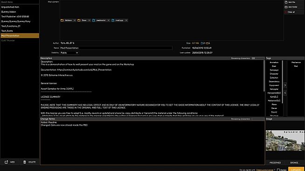Select the Sound tag

click(x=274, y=112)
